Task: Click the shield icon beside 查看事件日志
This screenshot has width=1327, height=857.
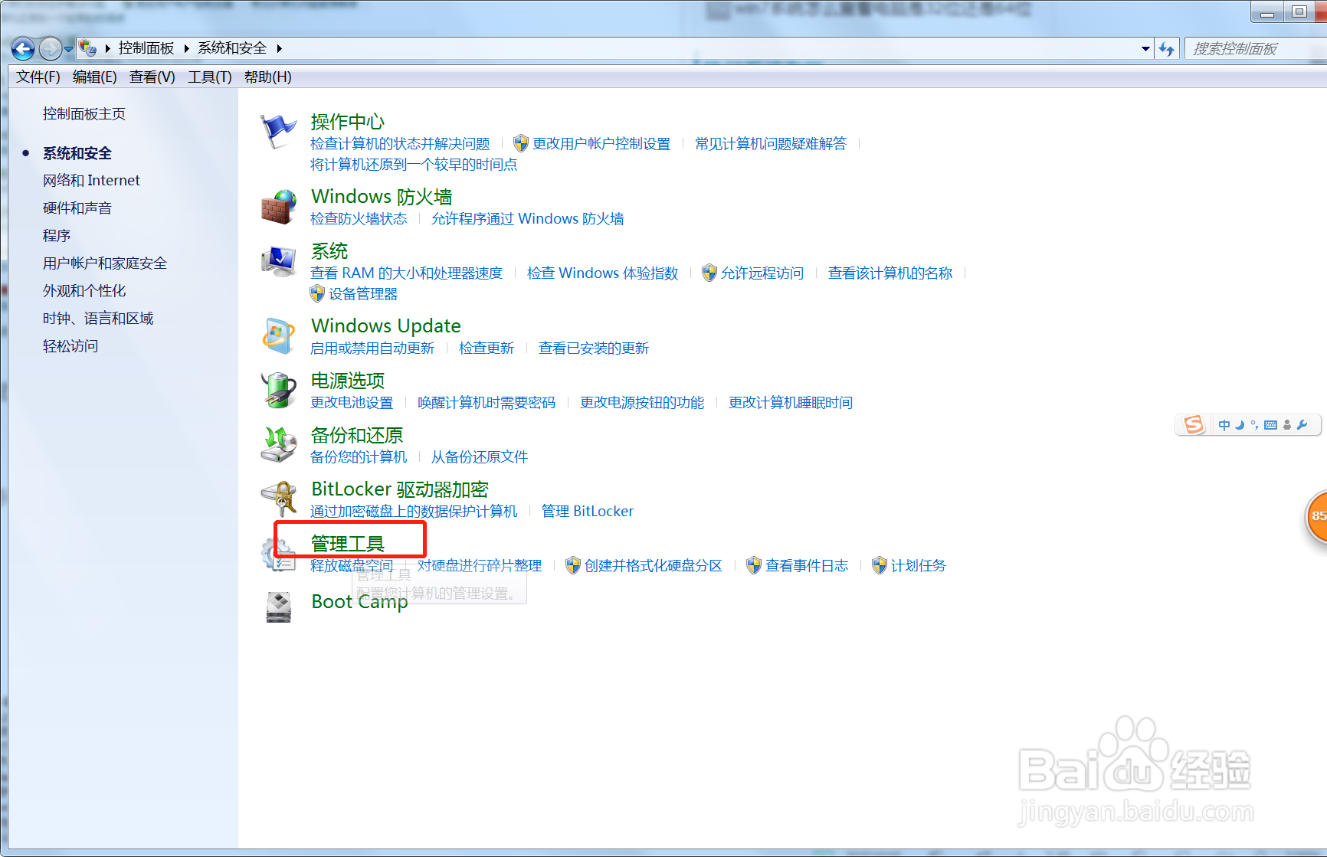Action: [754, 565]
